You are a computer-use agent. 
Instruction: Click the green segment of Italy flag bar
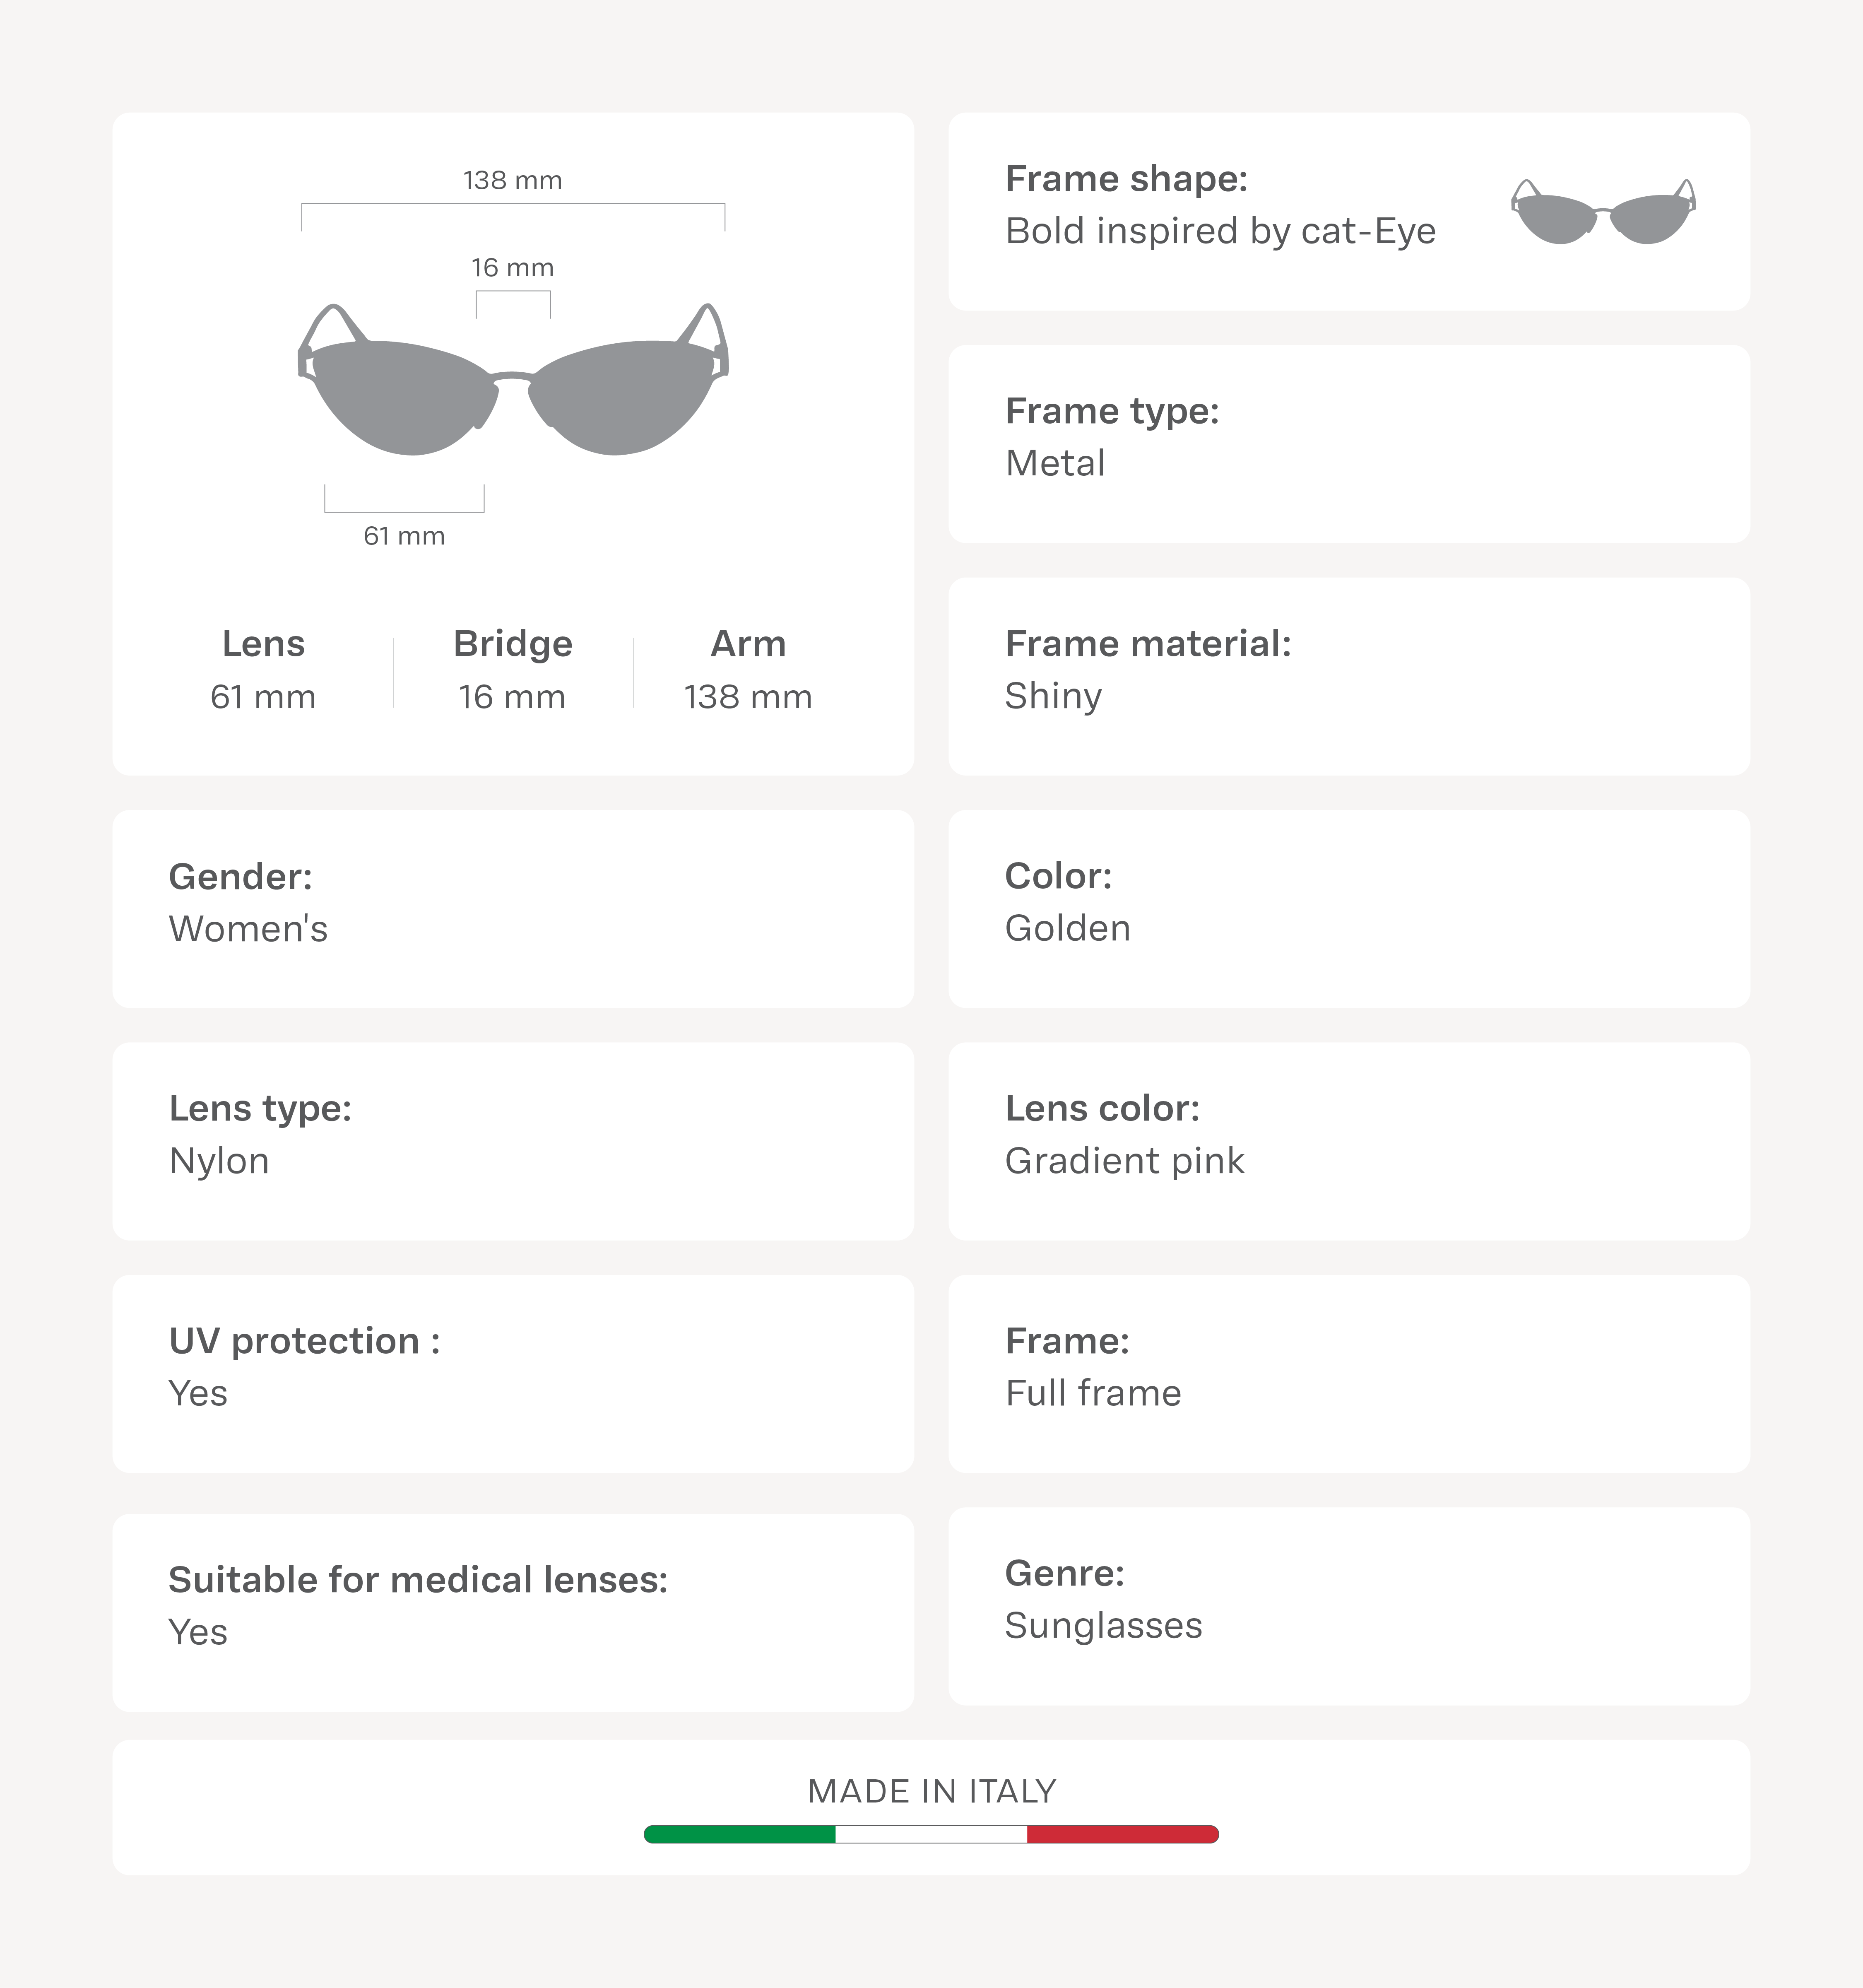click(x=740, y=1834)
